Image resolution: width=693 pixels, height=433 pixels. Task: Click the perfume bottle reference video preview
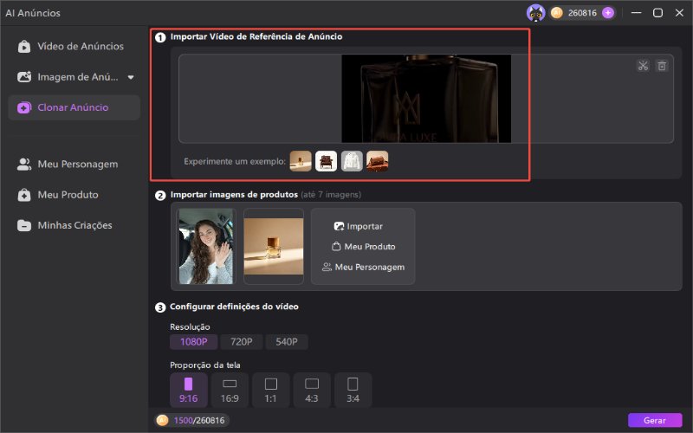[x=426, y=99]
